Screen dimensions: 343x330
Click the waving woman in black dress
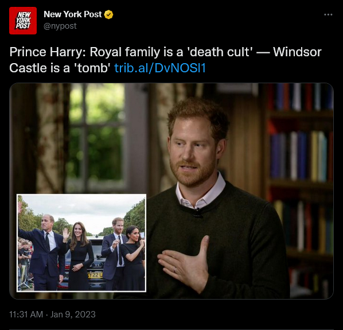[79, 256]
